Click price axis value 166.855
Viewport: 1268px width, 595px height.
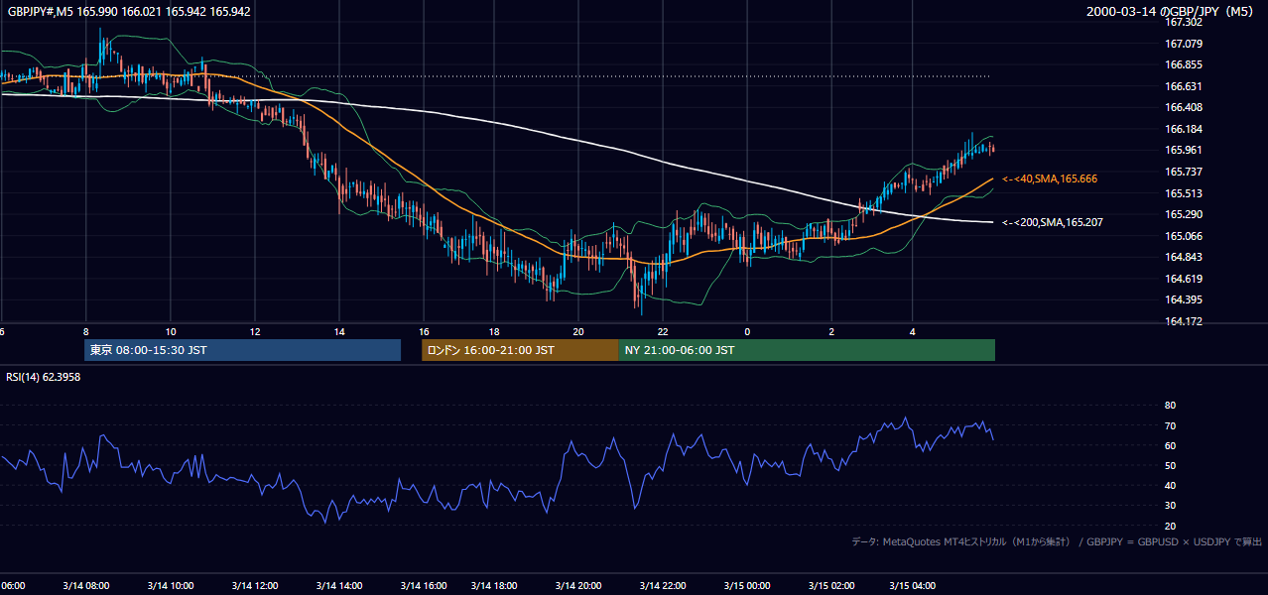[x=1183, y=64]
